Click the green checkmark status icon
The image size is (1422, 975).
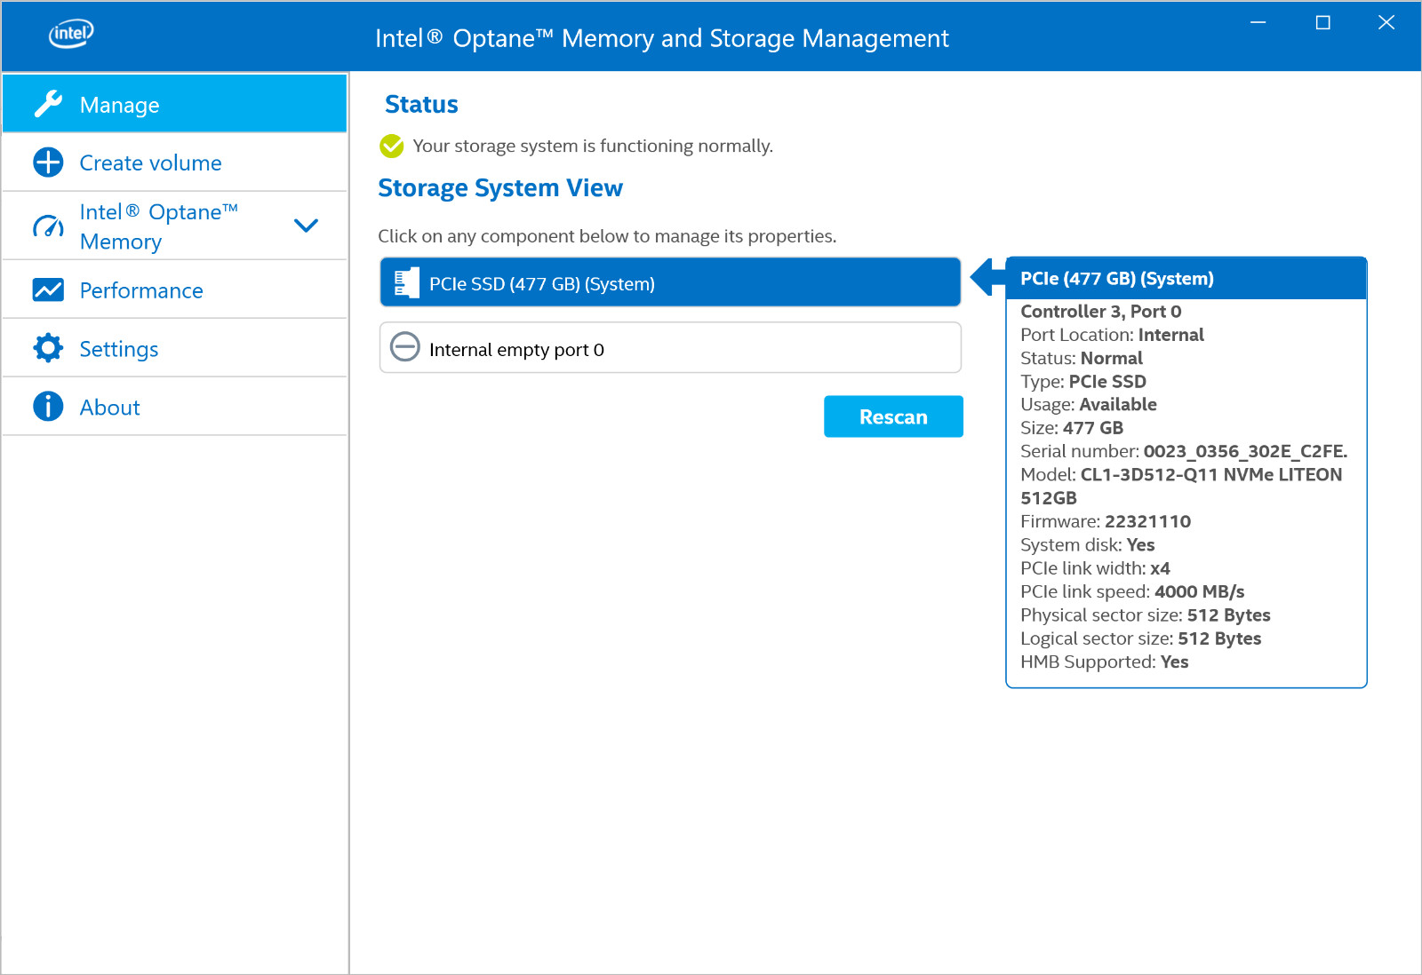coord(392,146)
